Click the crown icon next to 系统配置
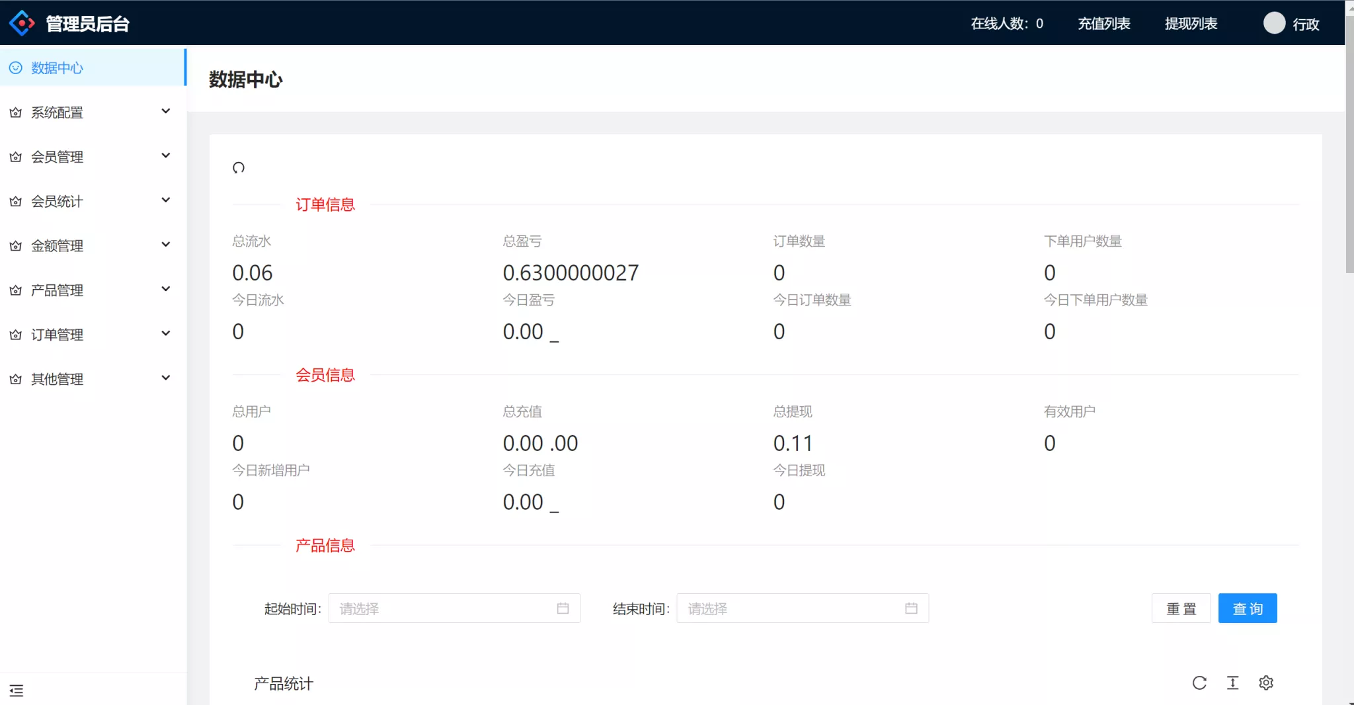The height and width of the screenshot is (705, 1354). [x=16, y=113]
